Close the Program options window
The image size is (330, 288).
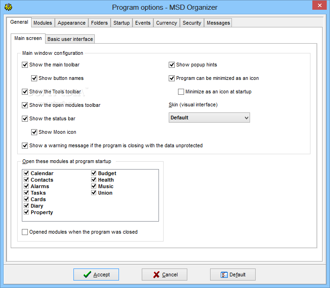click(319, 5)
